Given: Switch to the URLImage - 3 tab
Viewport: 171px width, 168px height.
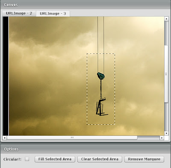Looking at the screenshot, I should (53, 14).
